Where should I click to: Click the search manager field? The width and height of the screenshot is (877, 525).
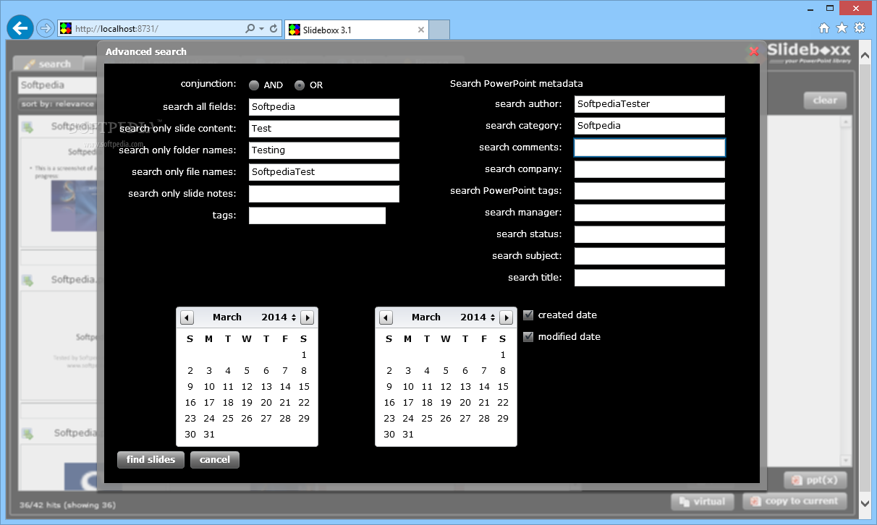coord(650,213)
